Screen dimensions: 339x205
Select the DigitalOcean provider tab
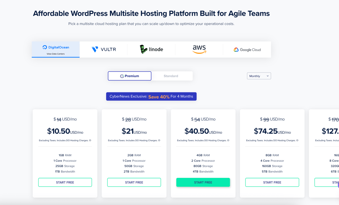coord(56,50)
